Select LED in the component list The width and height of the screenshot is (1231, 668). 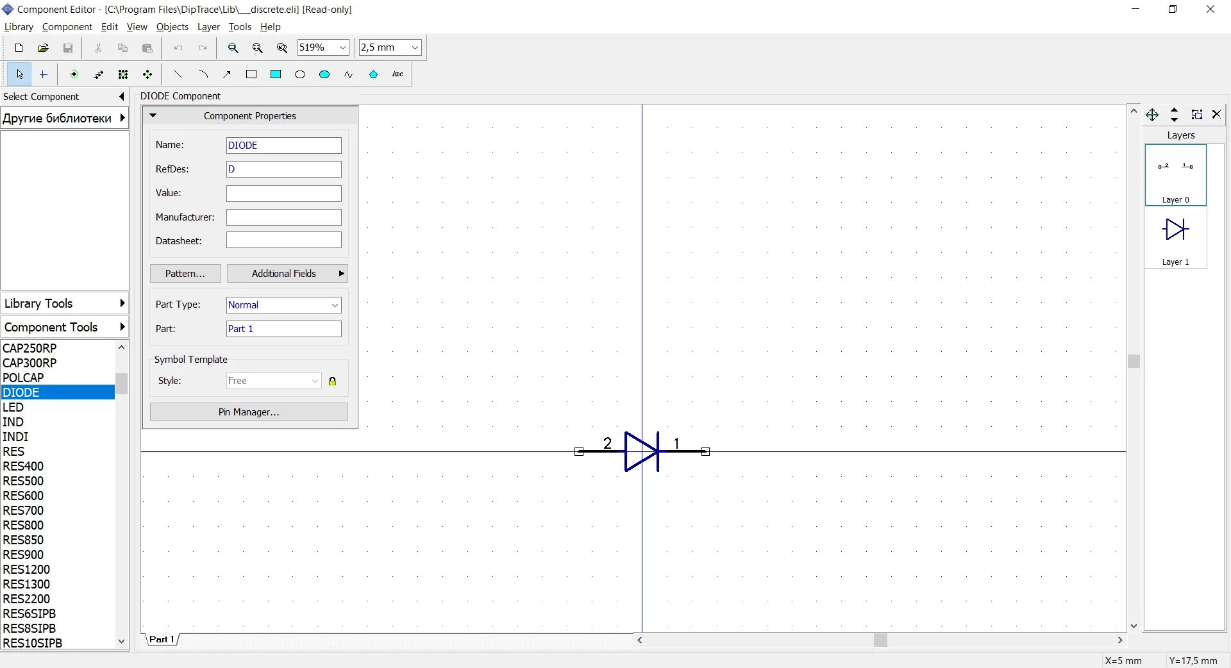pyautogui.click(x=58, y=407)
